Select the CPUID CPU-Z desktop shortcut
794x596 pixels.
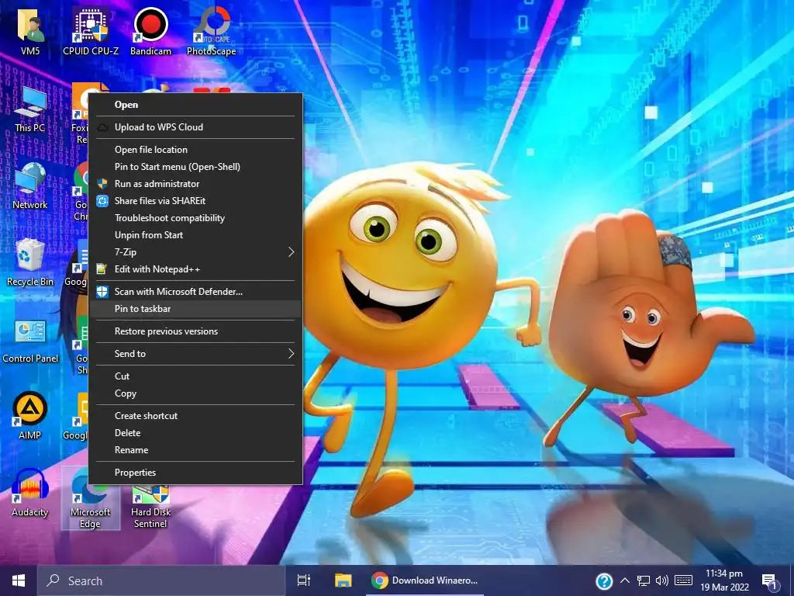pos(91,32)
